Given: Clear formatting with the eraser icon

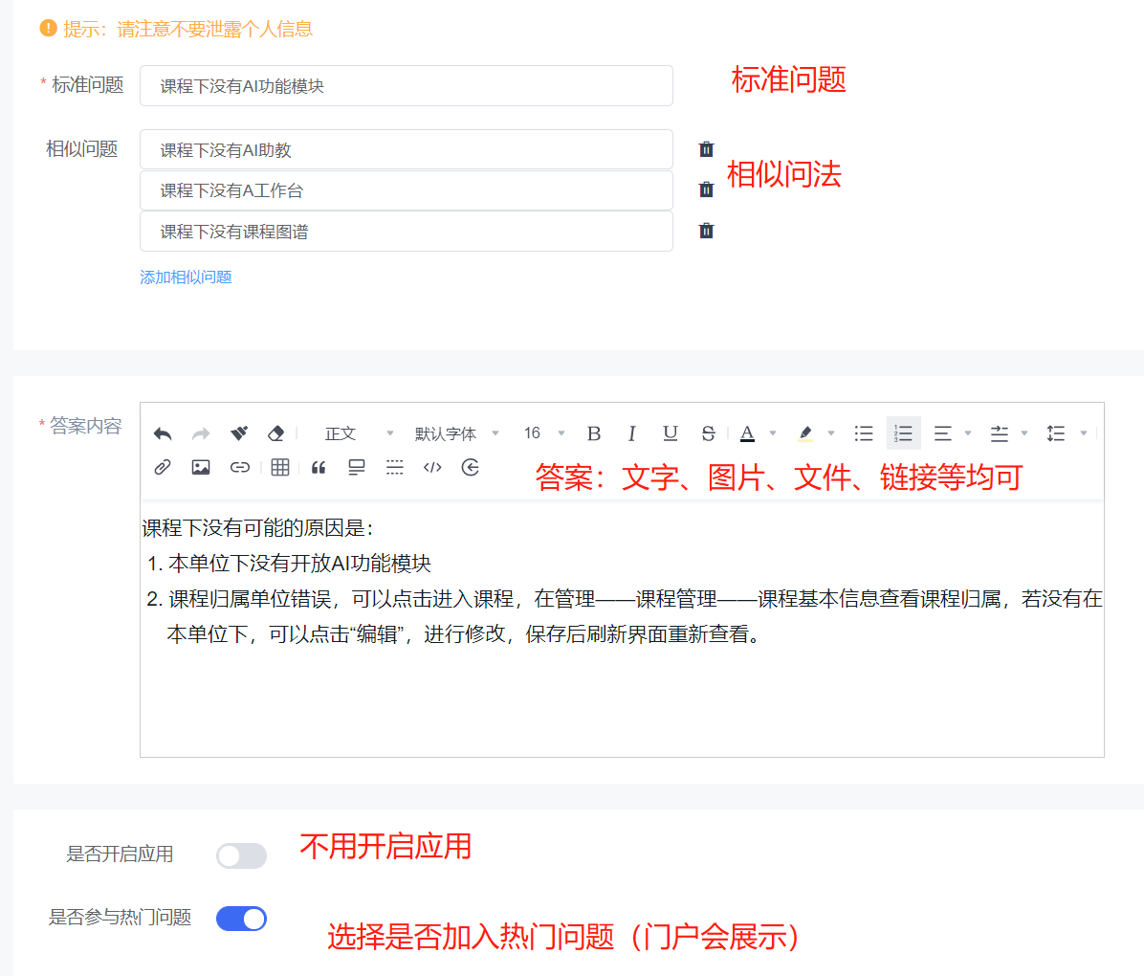Looking at the screenshot, I should coord(275,433).
